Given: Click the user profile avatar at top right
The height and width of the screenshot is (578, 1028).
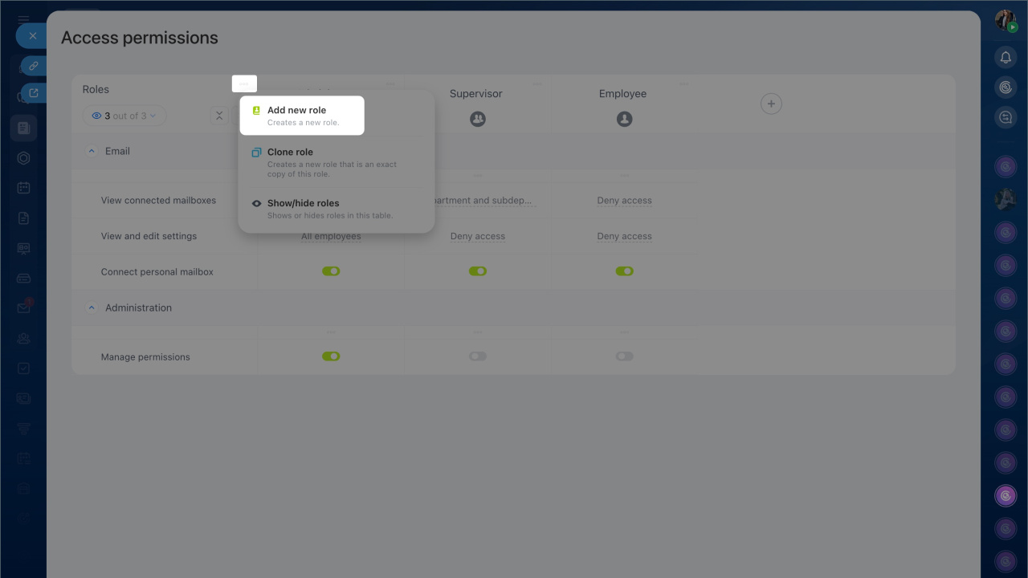Looking at the screenshot, I should (1006, 21).
